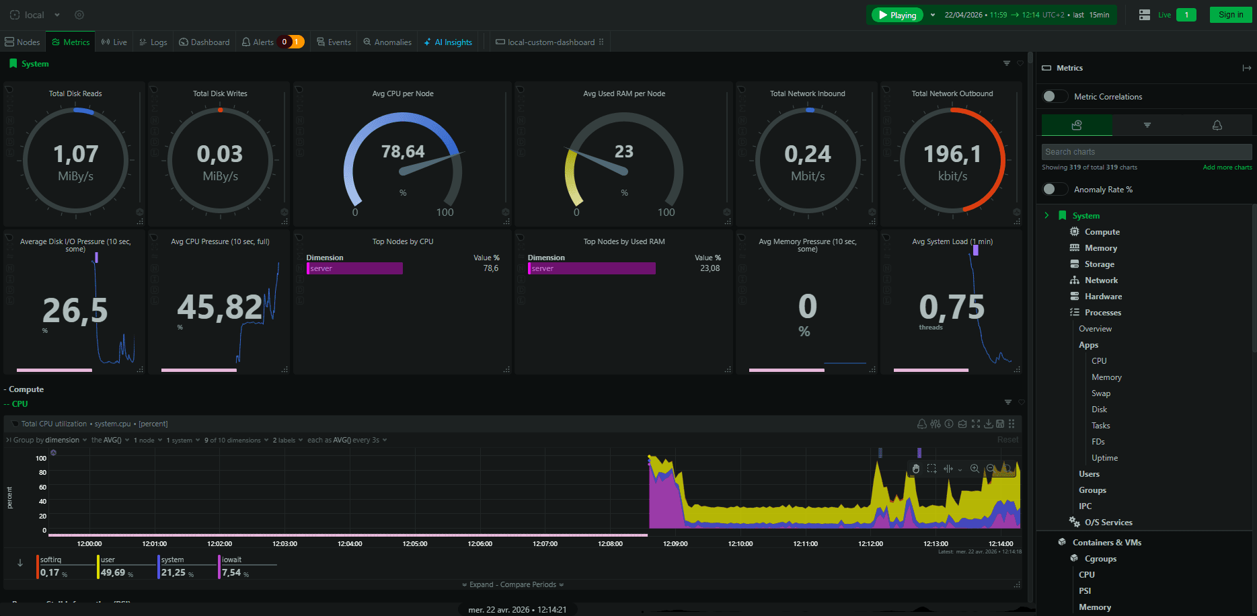Screen dimensions: 1257x616
Task: Collapse the Metrics sidebar arrow
Action: [x=1247, y=68]
